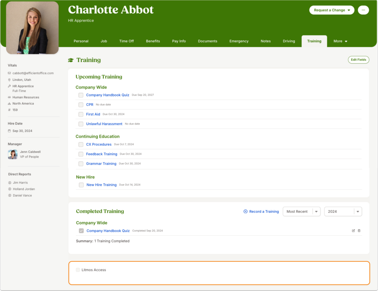Open the Grammar Training link
This screenshot has width=378, height=291.
point(101,164)
